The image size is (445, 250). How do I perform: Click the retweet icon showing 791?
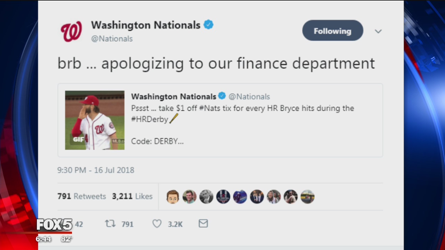pyautogui.click(x=110, y=224)
